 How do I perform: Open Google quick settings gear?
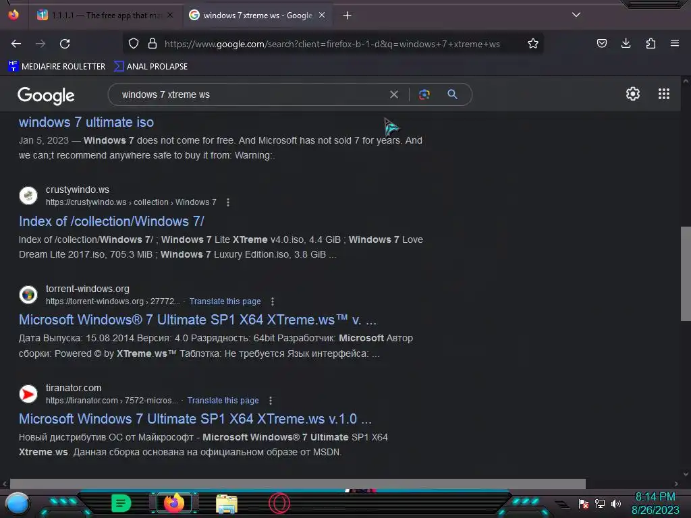[633, 94]
